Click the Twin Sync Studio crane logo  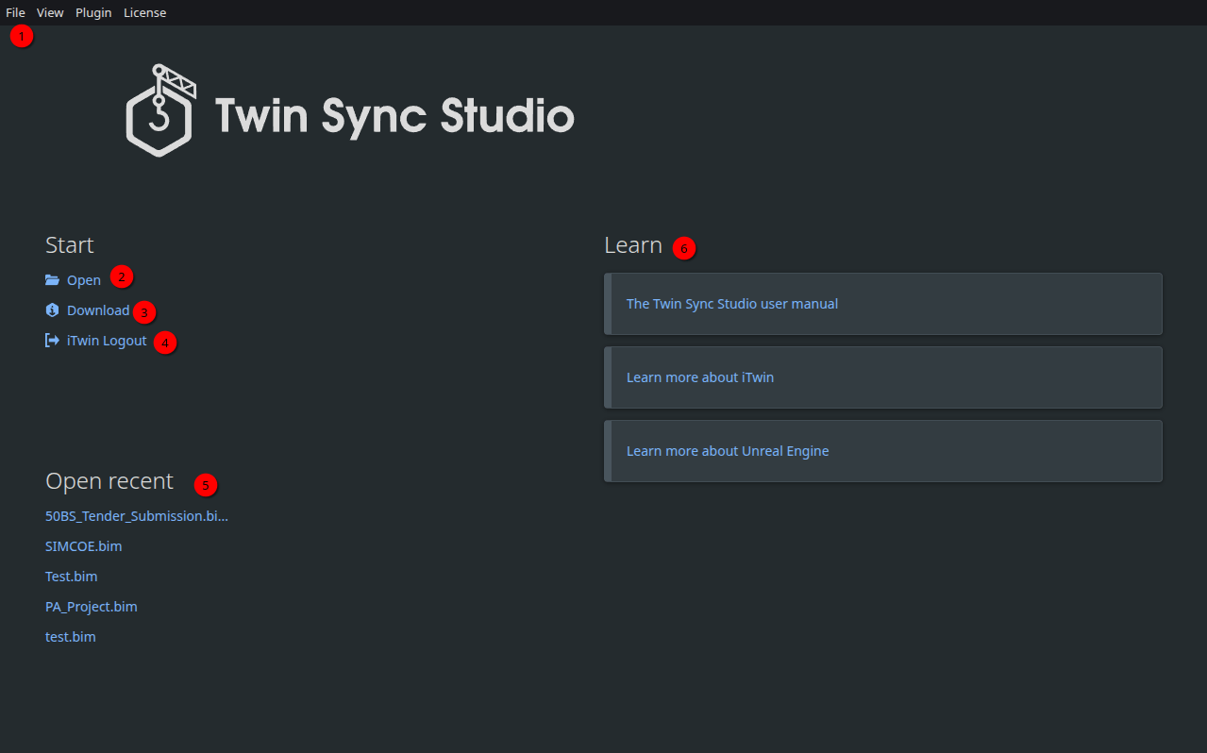pyautogui.click(x=162, y=109)
